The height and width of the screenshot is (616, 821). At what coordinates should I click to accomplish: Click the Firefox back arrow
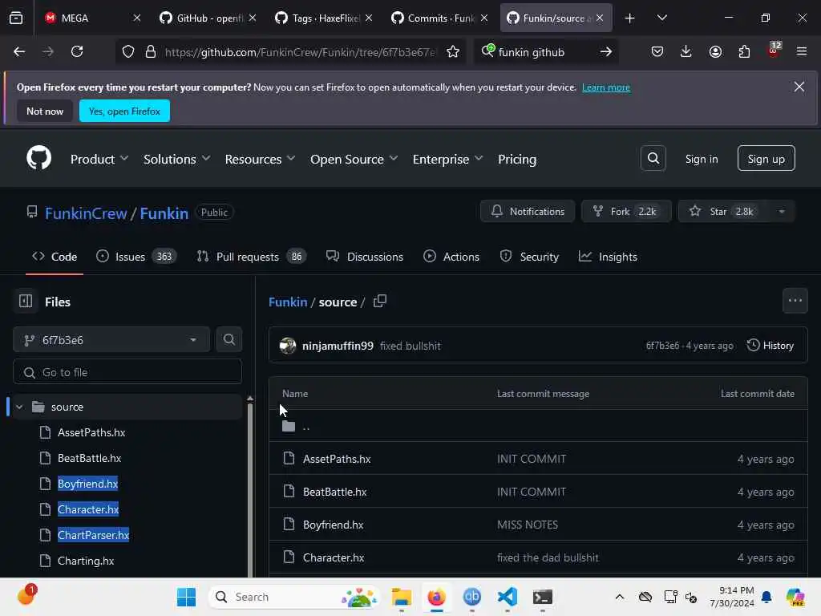coord(19,51)
